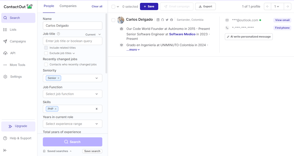The width and height of the screenshot is (294, 156).
Task: Check the Exclude job titles checkbox
Action: coord(46,53)
